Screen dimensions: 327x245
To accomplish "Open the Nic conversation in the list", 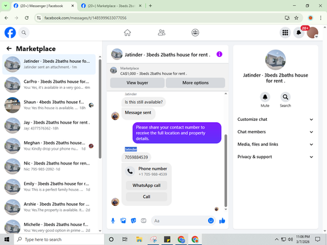I will point(49,166).
